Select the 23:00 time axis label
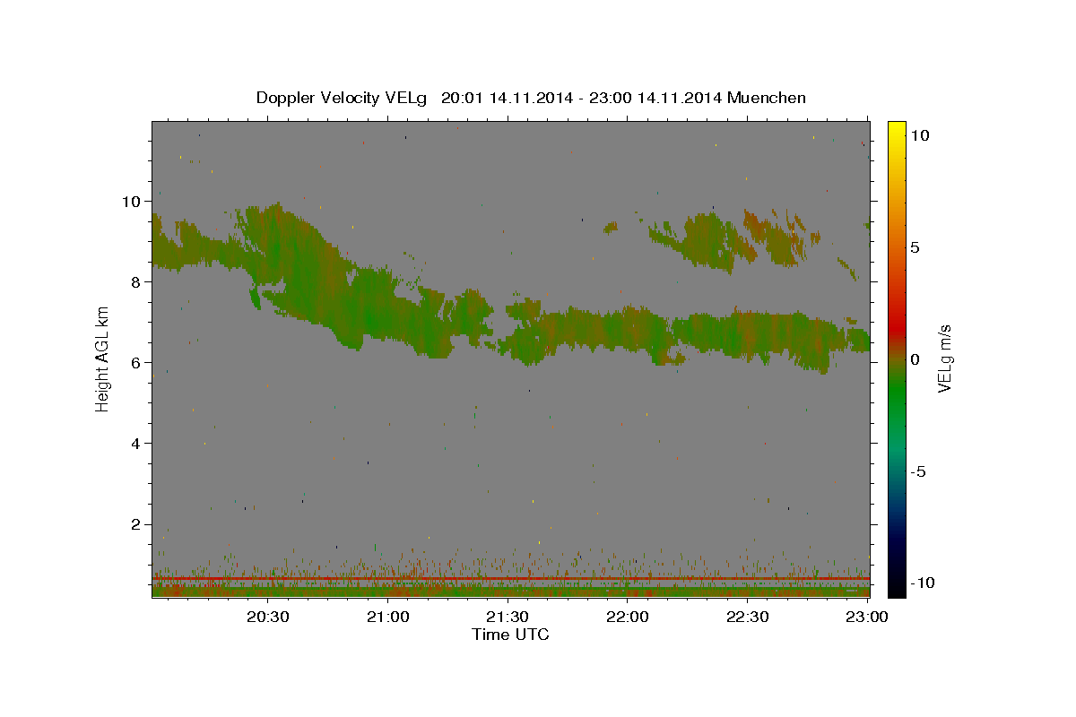Image resolution: width=1076 pixels, height=717 pixels. (866, 617)
